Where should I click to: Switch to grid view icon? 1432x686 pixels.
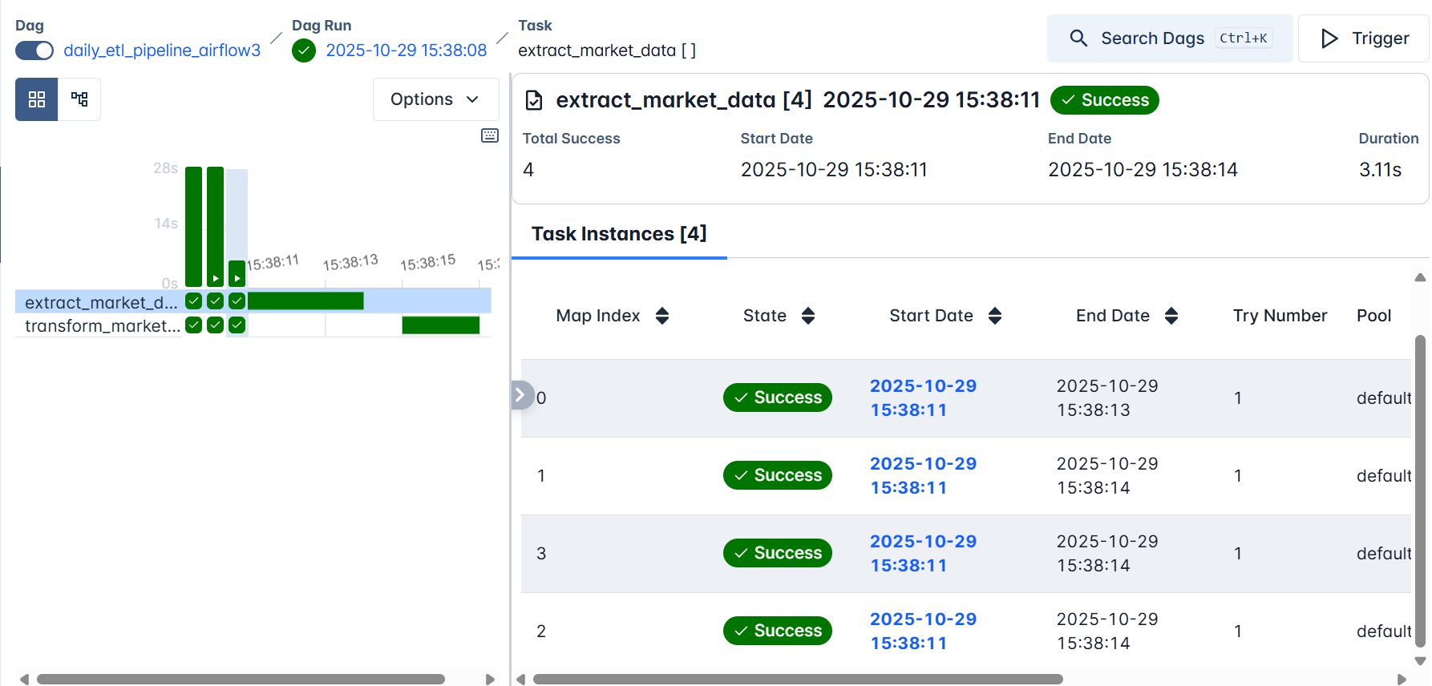tap(36, 99)
